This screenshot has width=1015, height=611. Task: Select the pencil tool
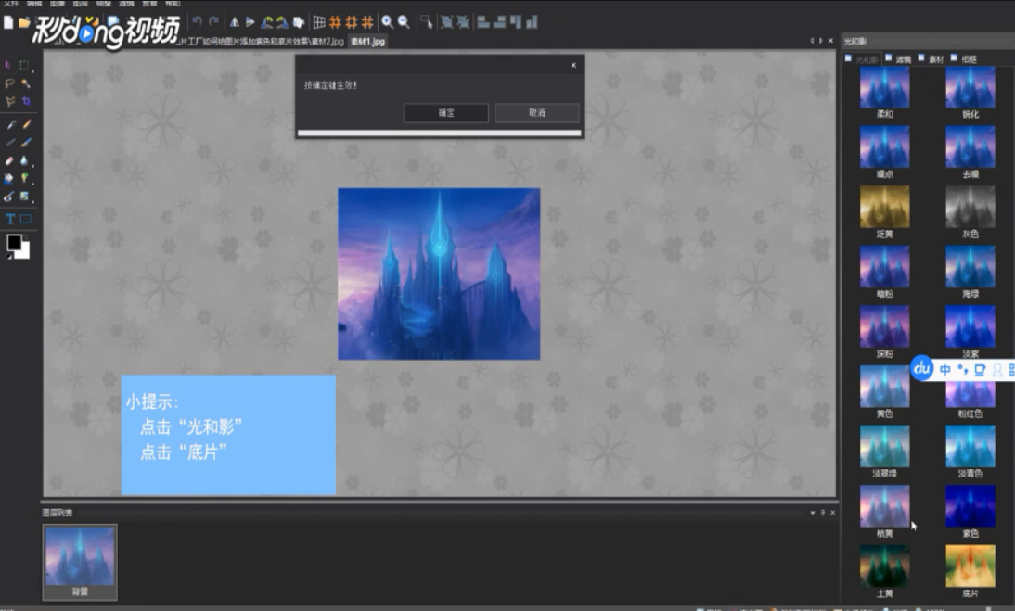pos(27,124)
